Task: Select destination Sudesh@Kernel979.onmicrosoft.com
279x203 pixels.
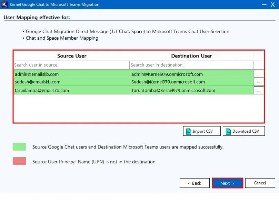Action: pos(192,82)
